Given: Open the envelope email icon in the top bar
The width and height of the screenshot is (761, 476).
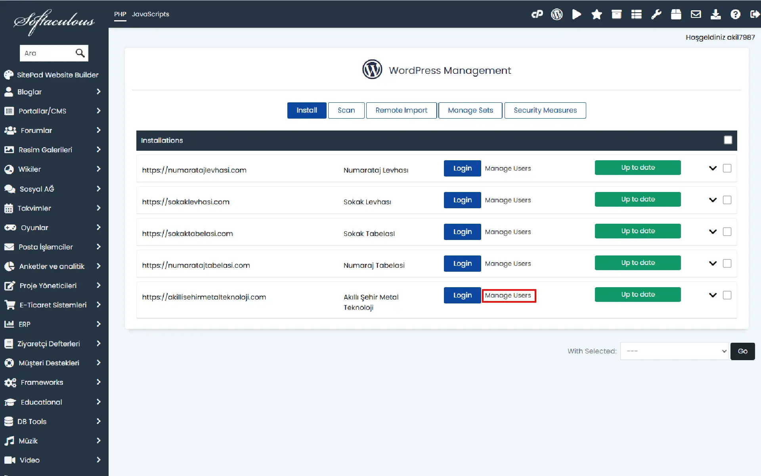Looking at the screenshot, I should point(696,15).
